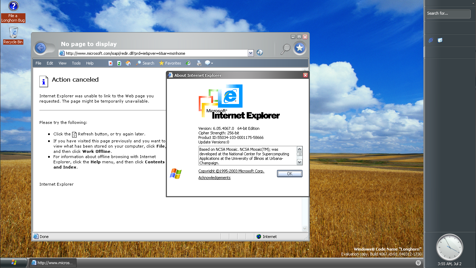Image resolution: width=476 pixels, height=268 pixels.
Task: Click the Version 6.05.4067.0 text
Action: click(216, 128)
